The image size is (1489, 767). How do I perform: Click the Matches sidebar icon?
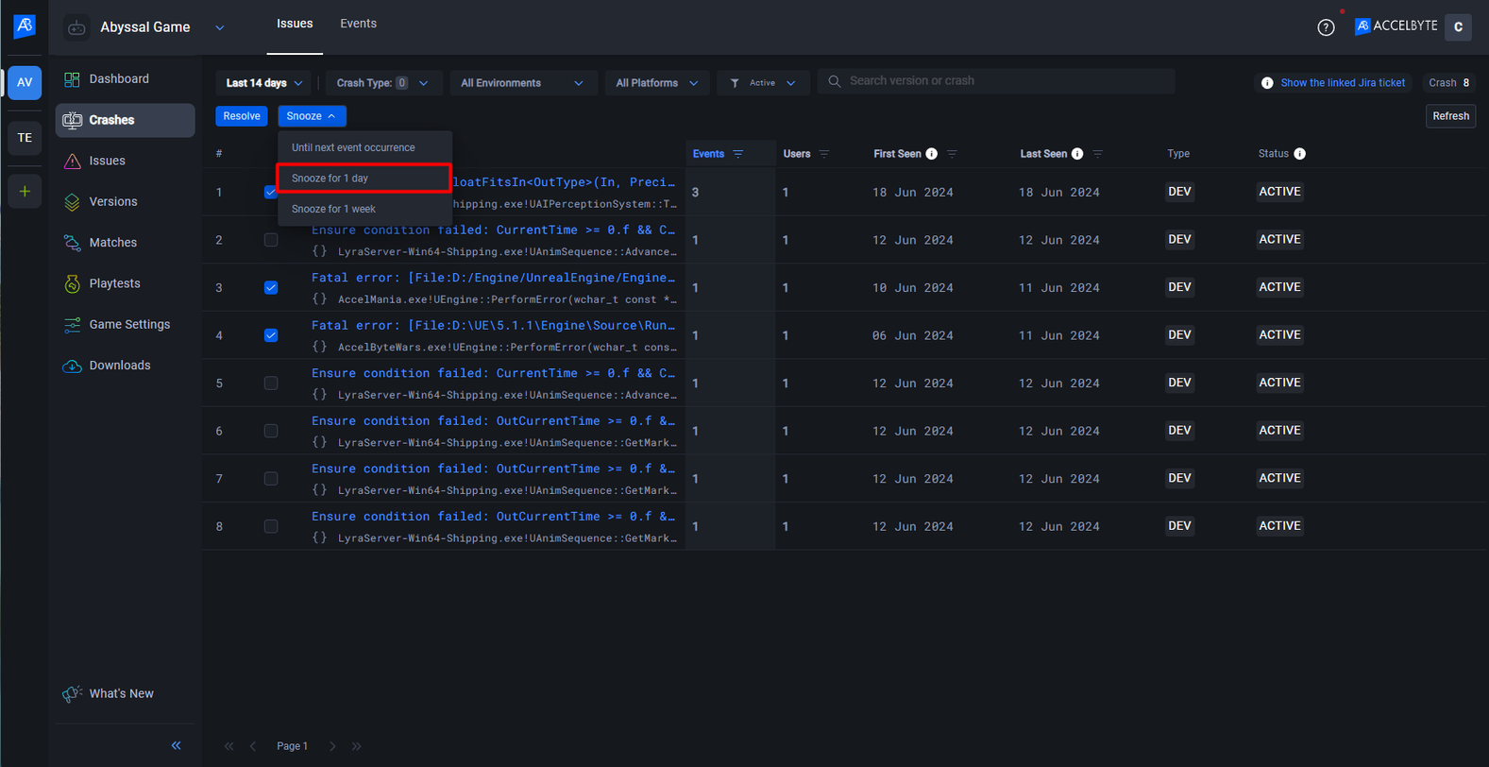click(72, 243)
